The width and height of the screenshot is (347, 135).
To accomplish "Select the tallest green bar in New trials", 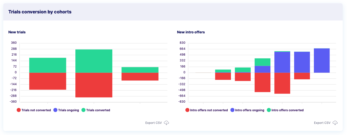I will (x=94, y=61).
